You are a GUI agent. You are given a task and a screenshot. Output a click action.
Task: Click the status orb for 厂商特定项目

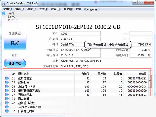point(7,111)
